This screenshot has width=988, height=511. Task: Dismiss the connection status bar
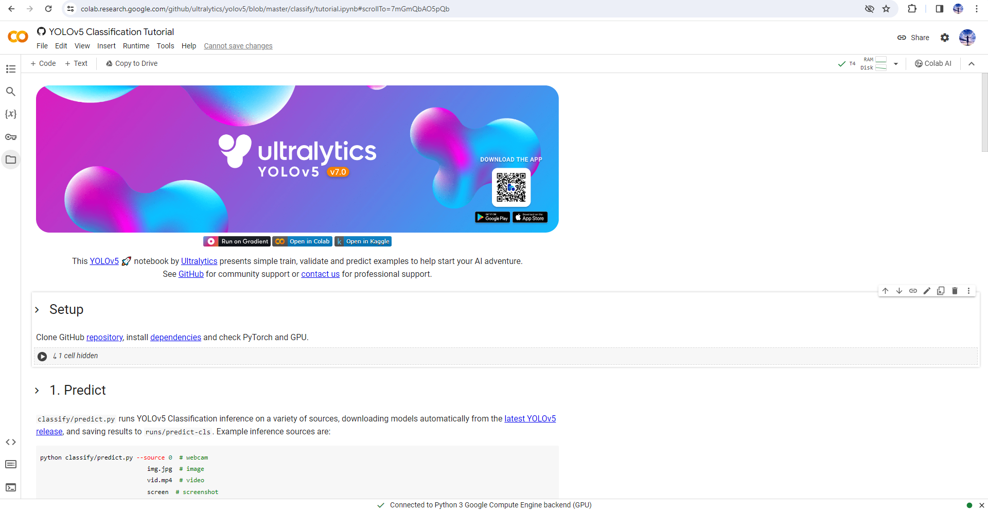[x=982, y=505]
